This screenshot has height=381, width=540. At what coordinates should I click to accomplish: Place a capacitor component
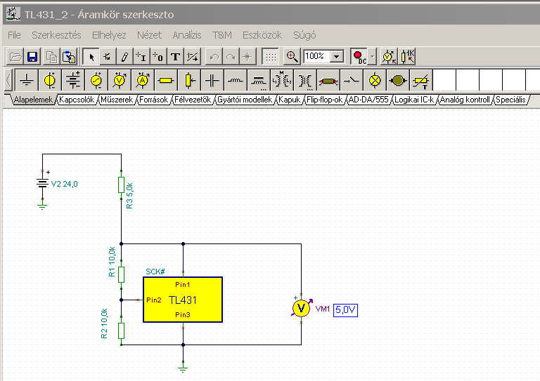point(212,81)
